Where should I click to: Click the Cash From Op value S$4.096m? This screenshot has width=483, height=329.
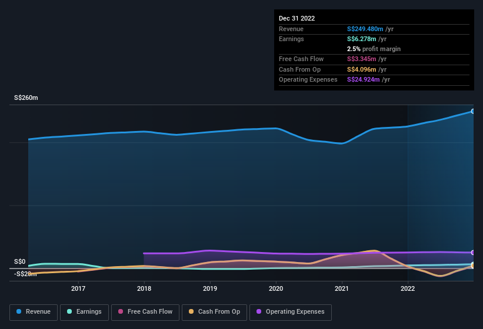pos(362,69)
